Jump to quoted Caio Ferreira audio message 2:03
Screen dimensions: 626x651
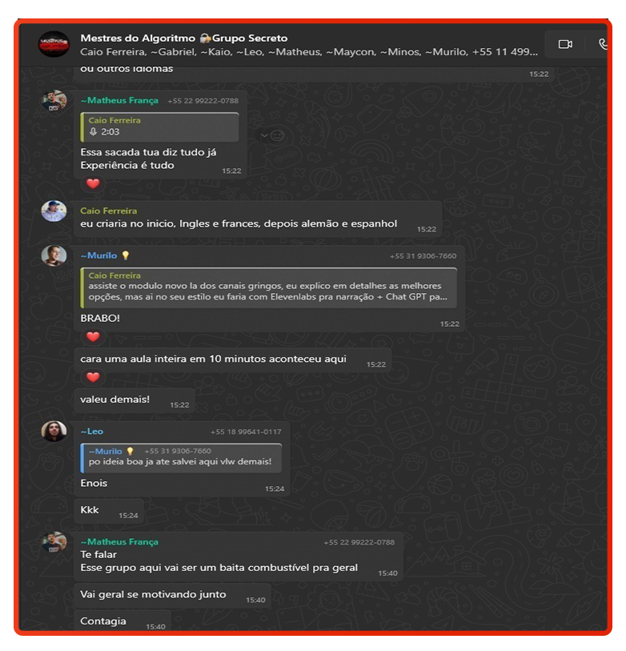pyautogui.click(x=160, y=127)
